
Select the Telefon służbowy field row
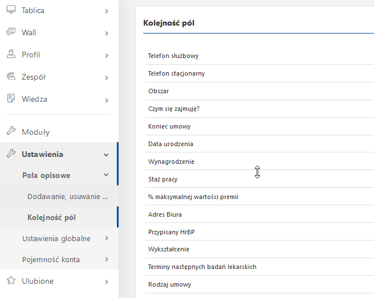pos(259,56)
